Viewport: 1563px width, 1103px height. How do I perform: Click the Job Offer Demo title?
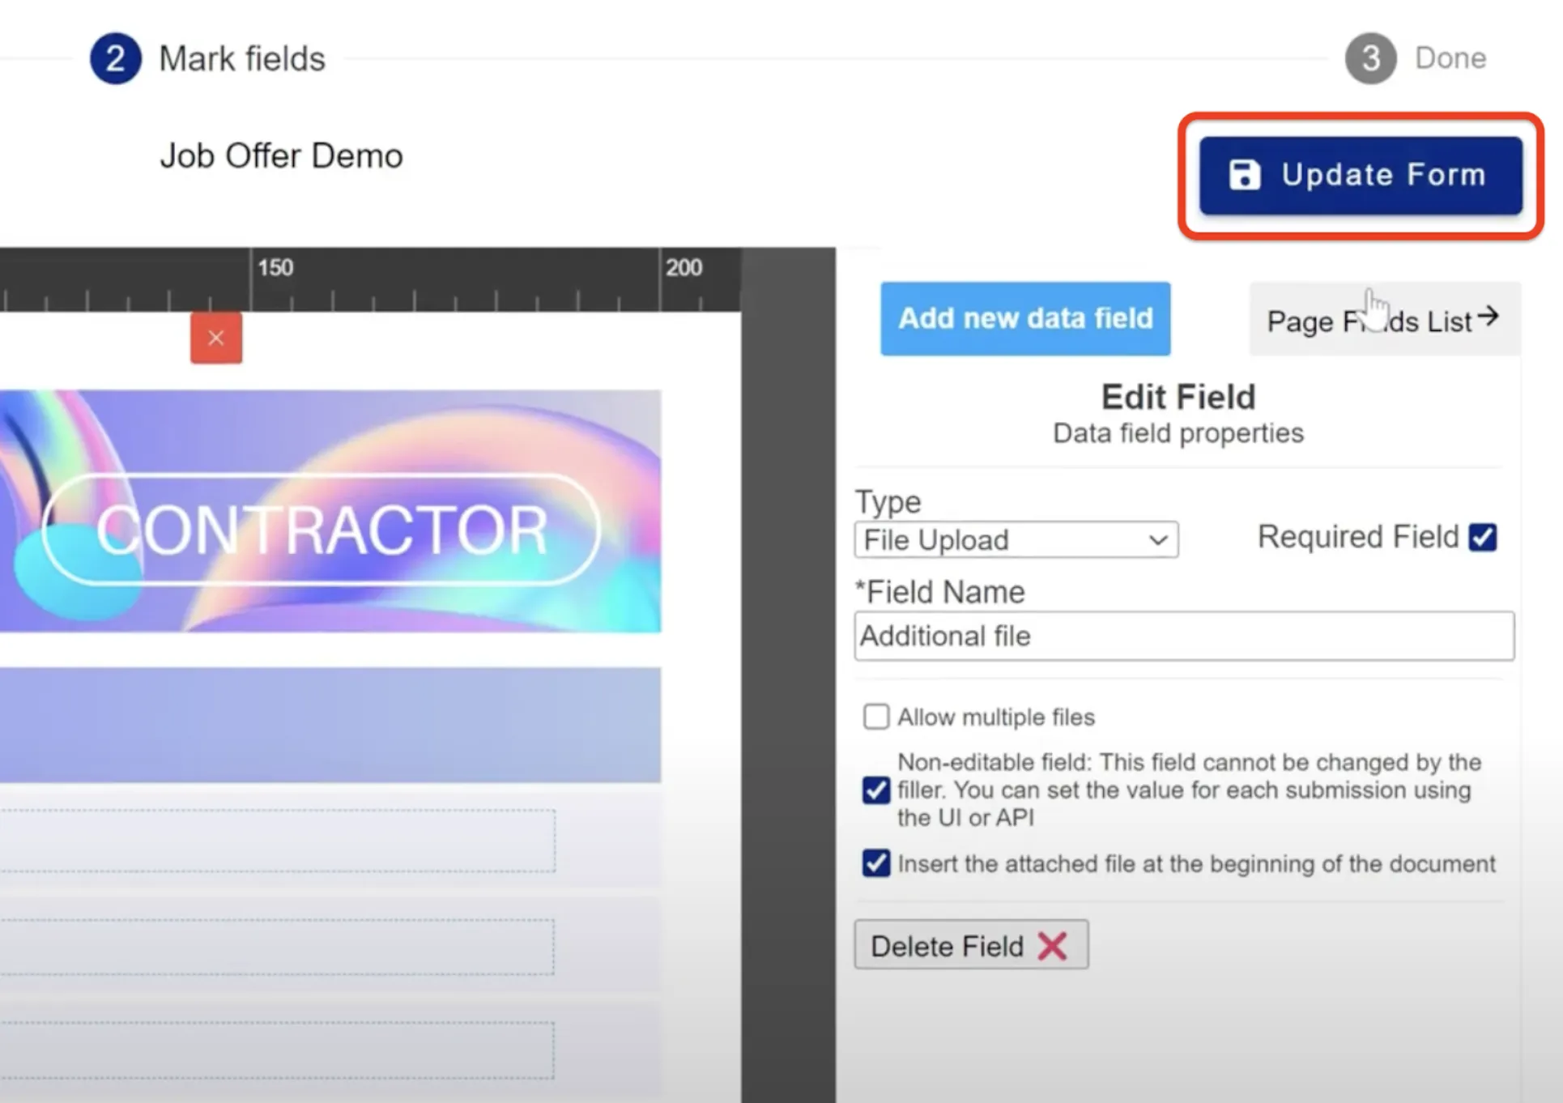click(281, 156)
